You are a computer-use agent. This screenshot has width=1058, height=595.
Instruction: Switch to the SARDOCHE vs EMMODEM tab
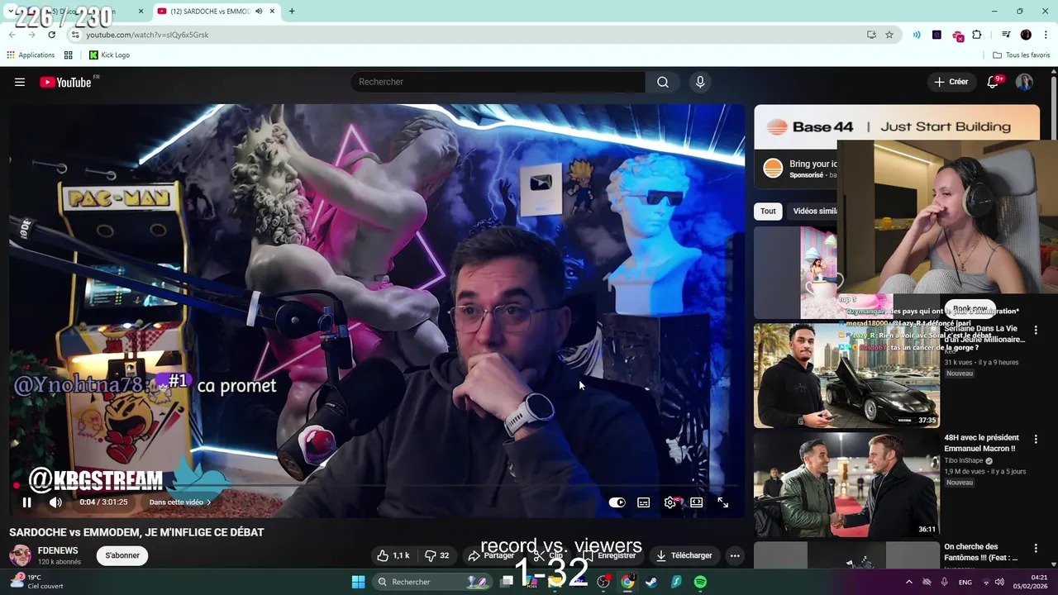pos(211,12)
